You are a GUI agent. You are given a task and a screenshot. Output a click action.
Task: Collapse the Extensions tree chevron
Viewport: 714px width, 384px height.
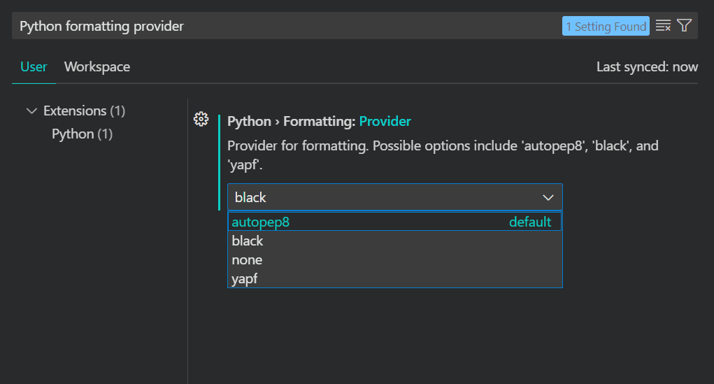tap(31, 111)
